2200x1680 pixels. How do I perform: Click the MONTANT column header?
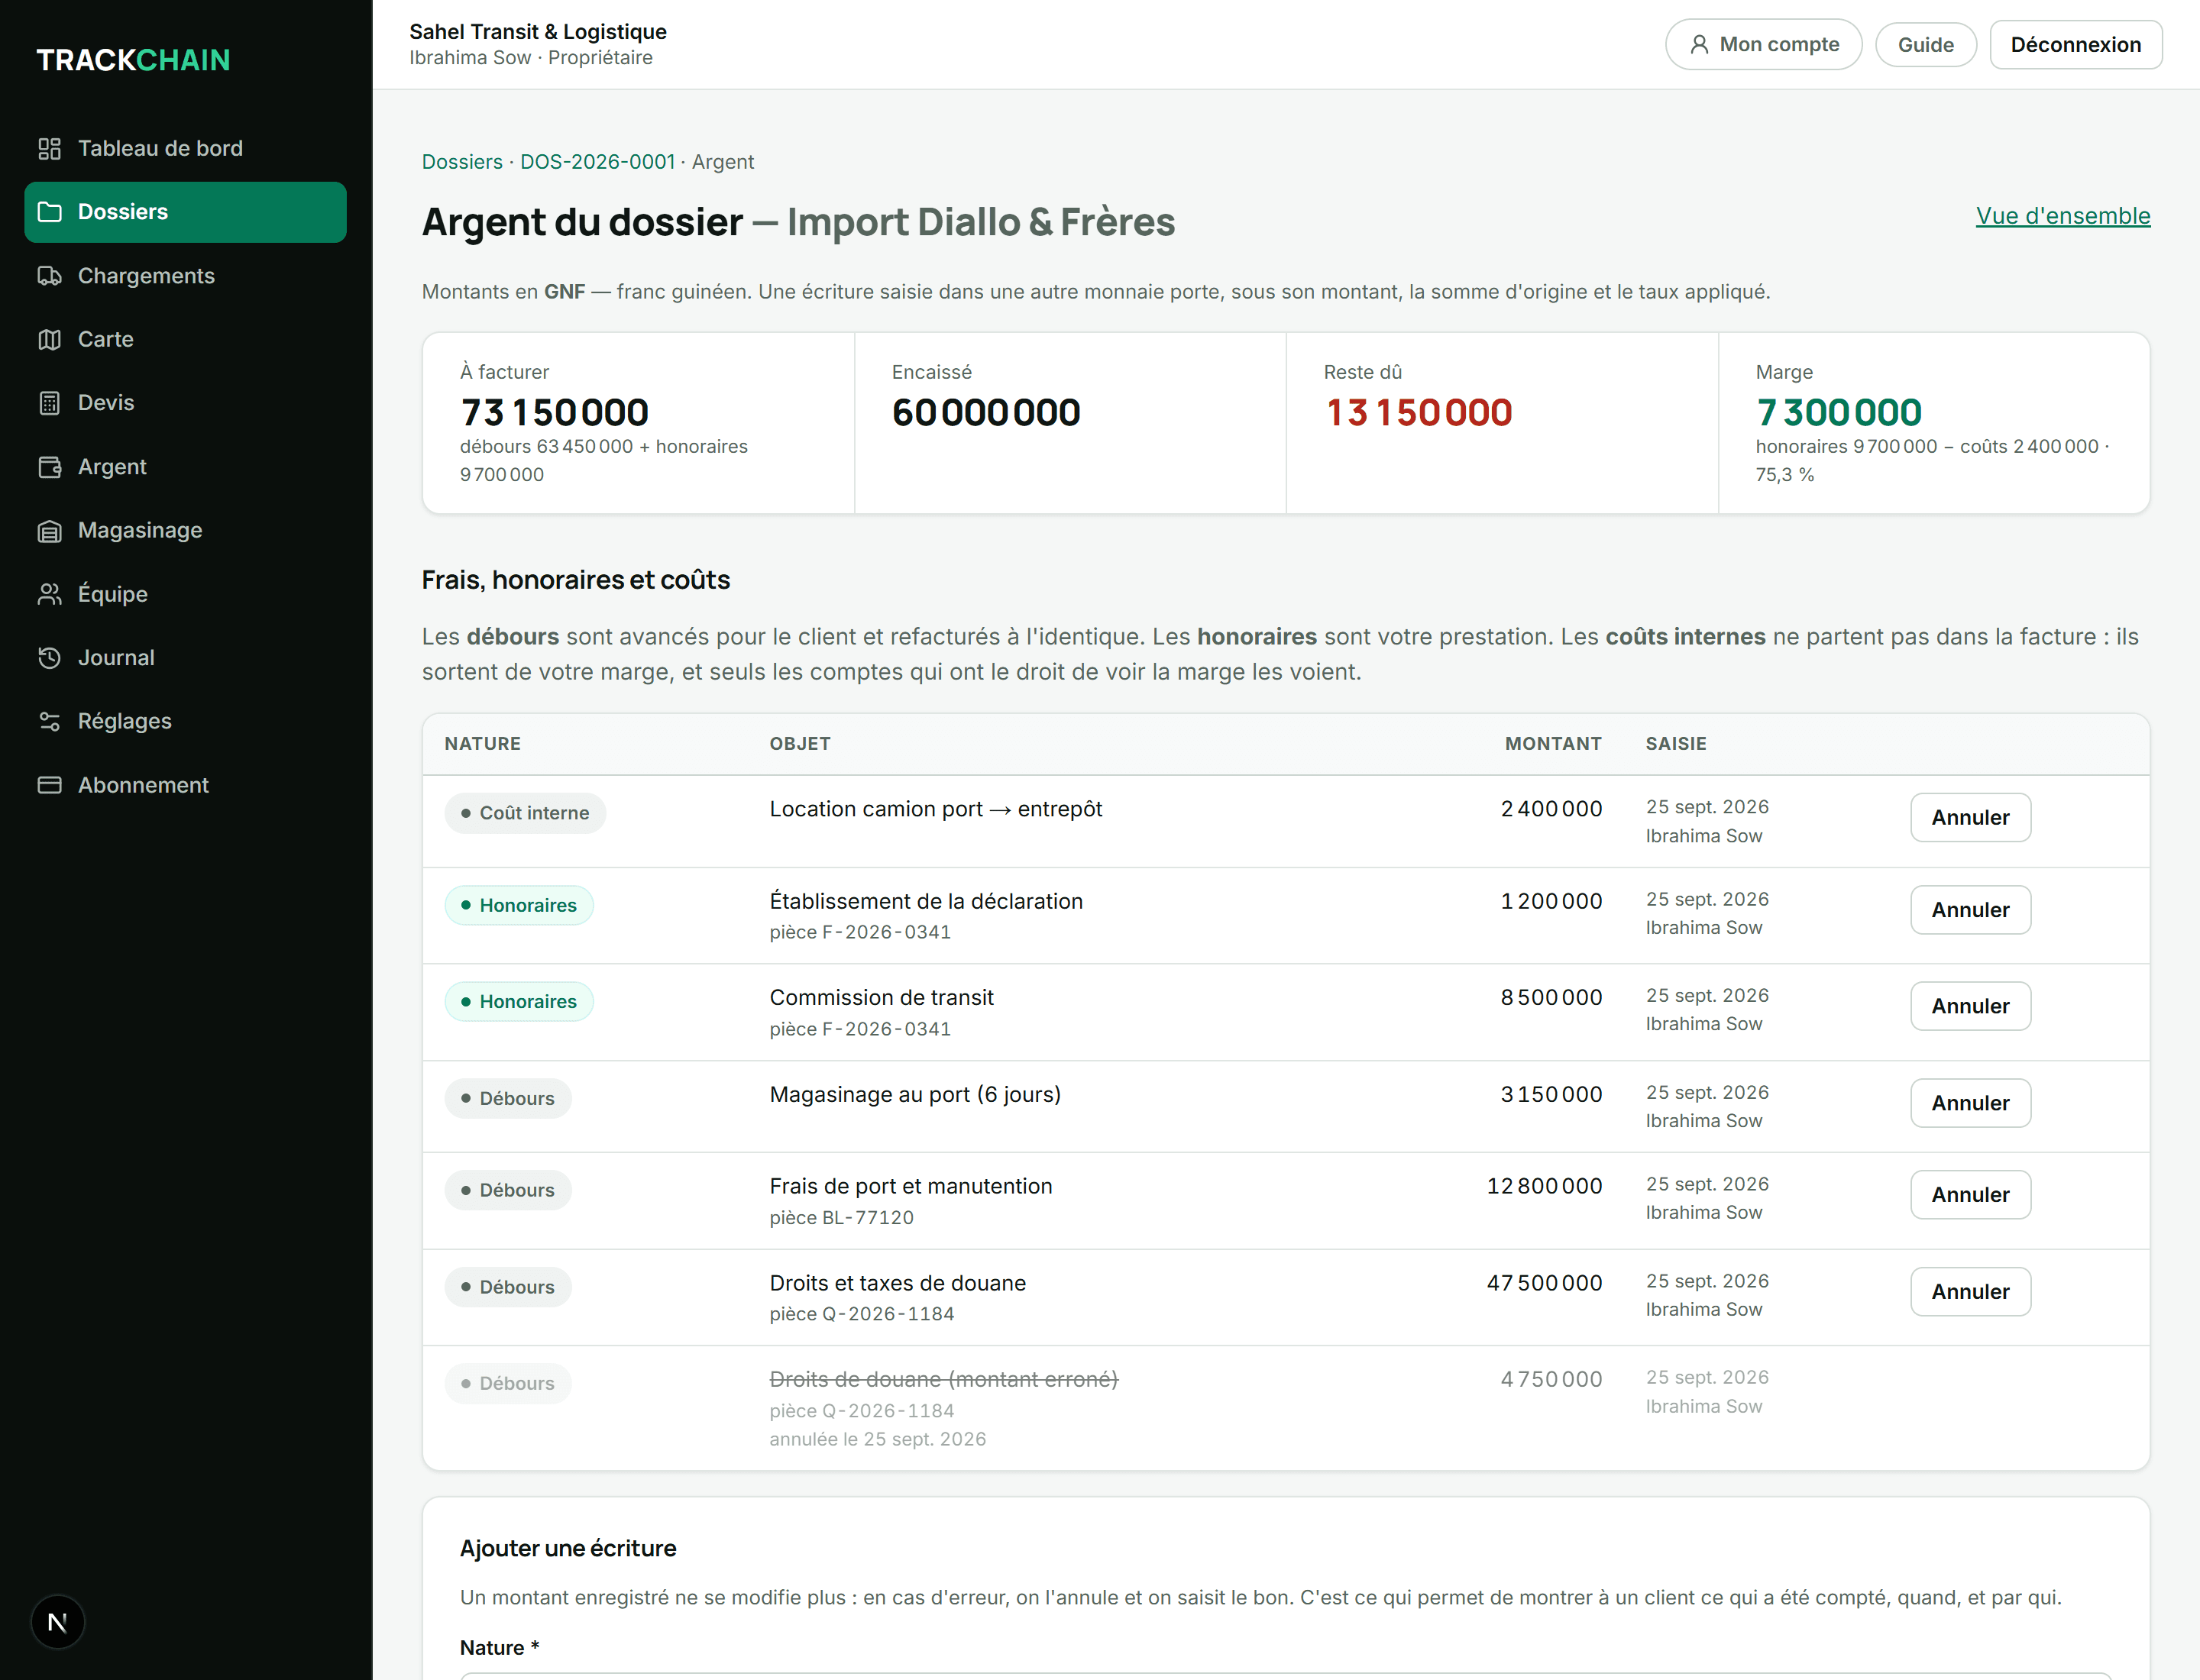tap(1553, 744)
